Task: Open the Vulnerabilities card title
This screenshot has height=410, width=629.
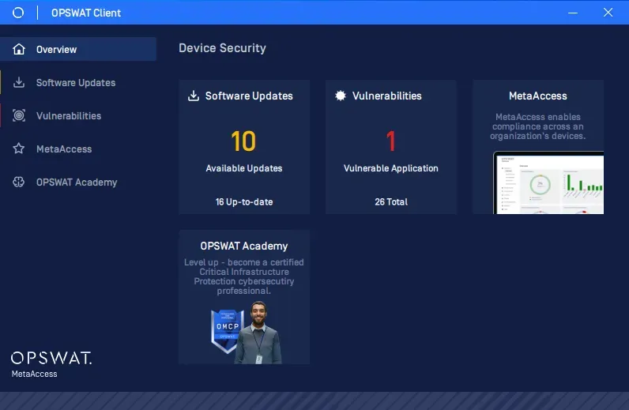Action: coord(387,96)
